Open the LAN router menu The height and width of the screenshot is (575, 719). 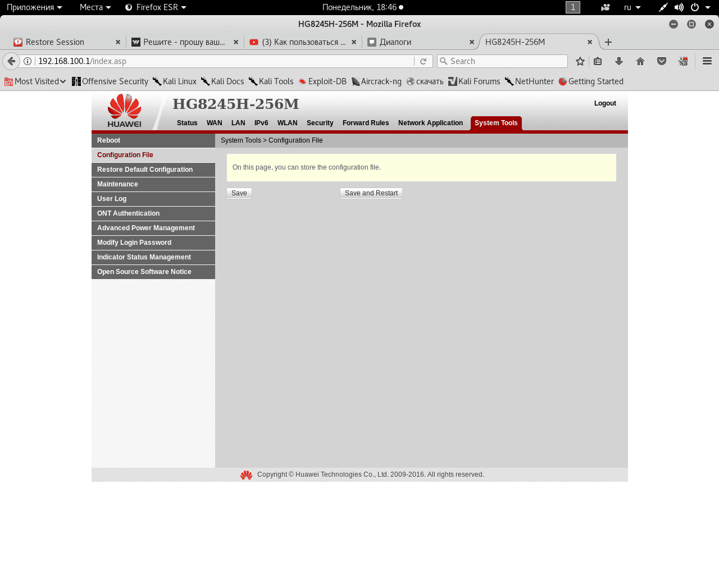238,123
